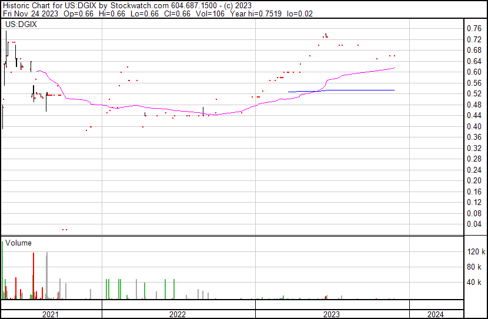This screenshot has width=488, height=319.
Task: Select the 2023 year label on the timeline
Action: point(332,314)
